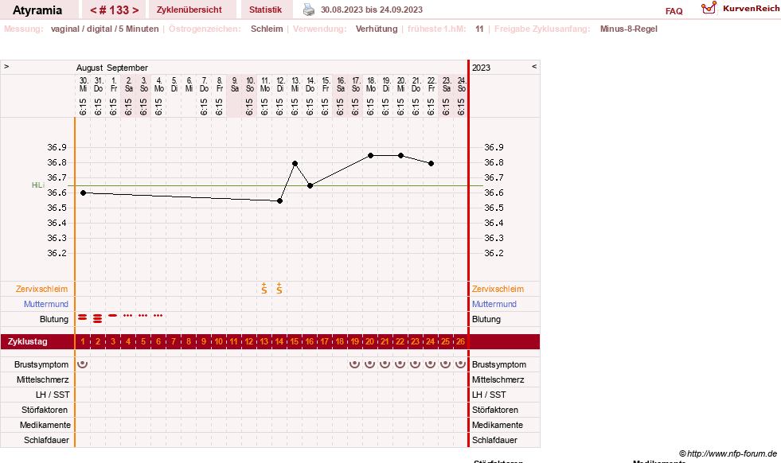Viewport: 781px width, 463px height.
Task: Select temperature point on 20 September
Action: coord(401,156)
